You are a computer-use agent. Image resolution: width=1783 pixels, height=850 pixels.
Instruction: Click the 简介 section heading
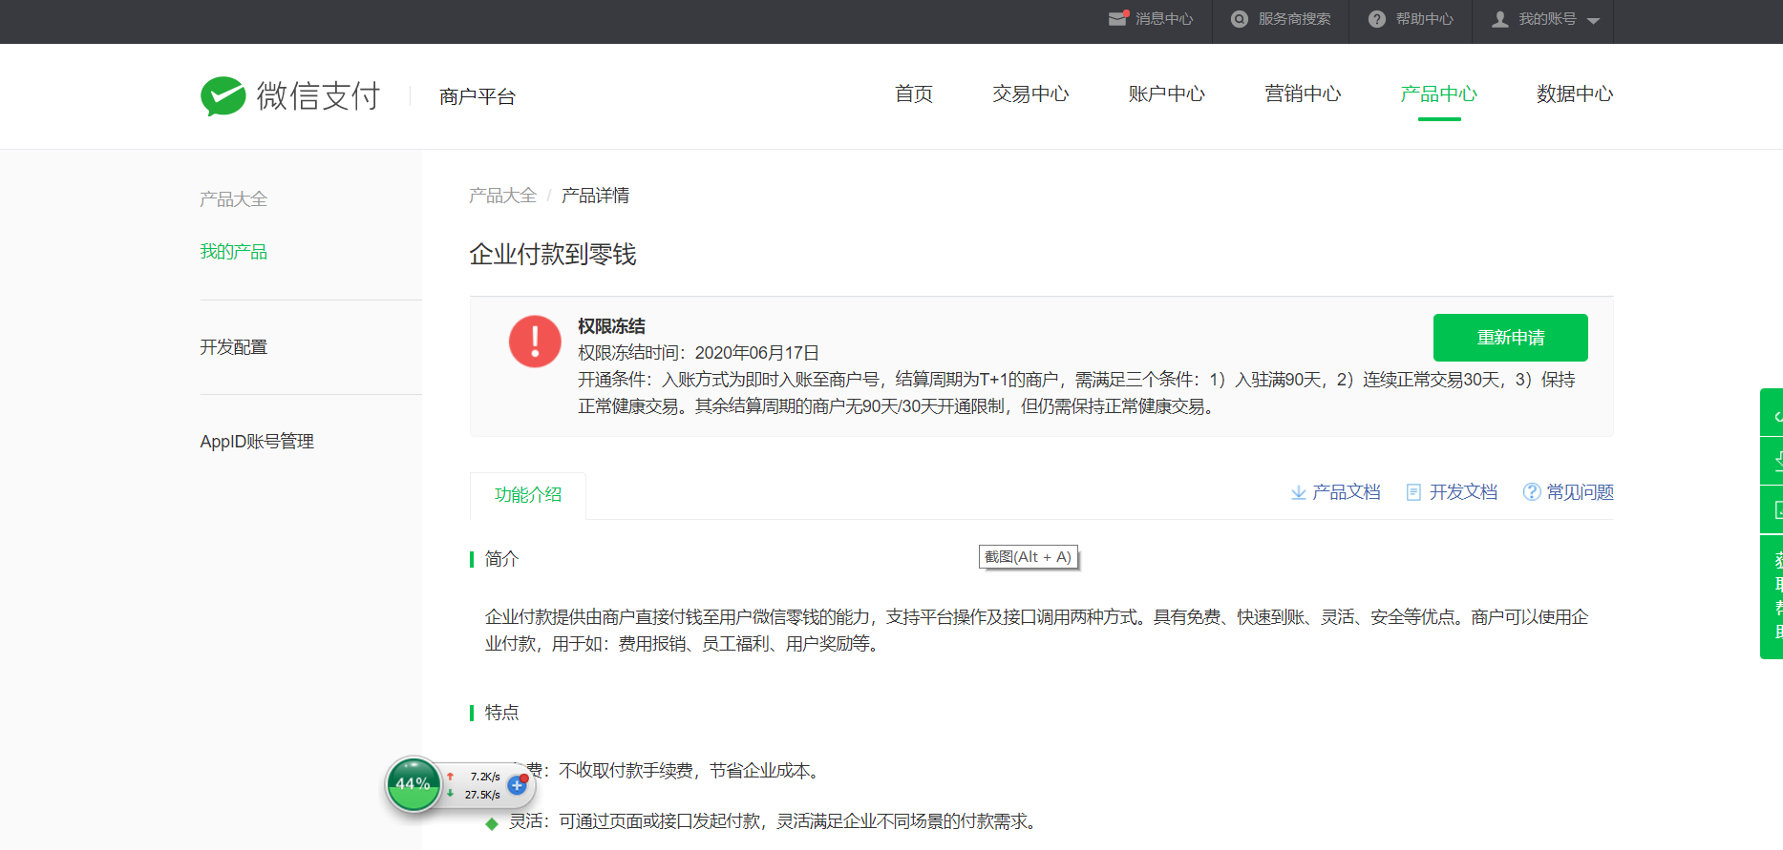(x=501, y=559)
